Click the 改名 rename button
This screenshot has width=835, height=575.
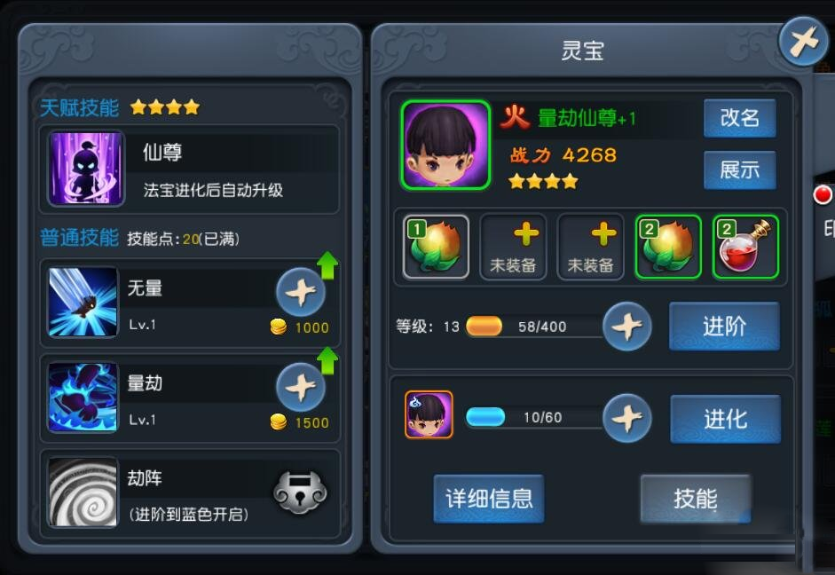(740, 118)
